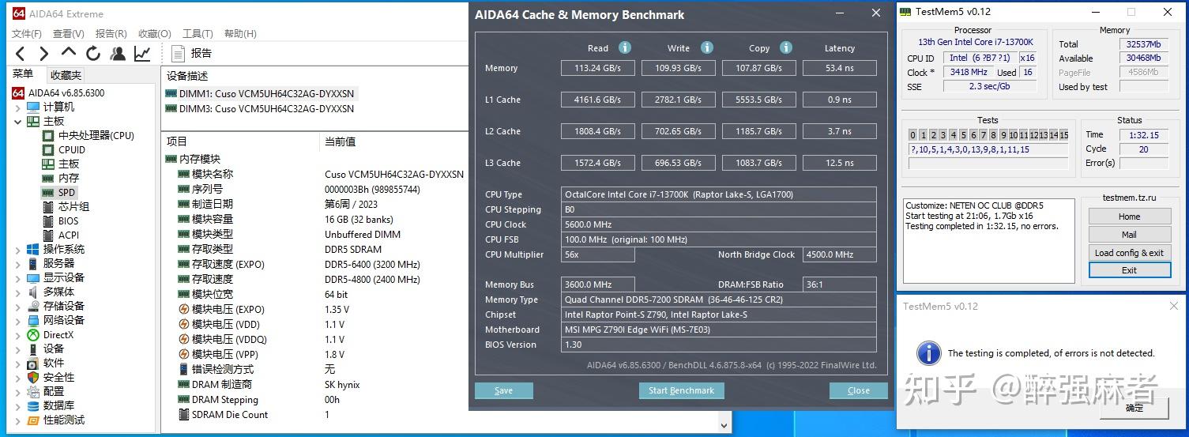Viewport: 1189px width, 437px height.
Task: Click the Back navigation arrow in toolbar
Action: click(x=21, y=54)
